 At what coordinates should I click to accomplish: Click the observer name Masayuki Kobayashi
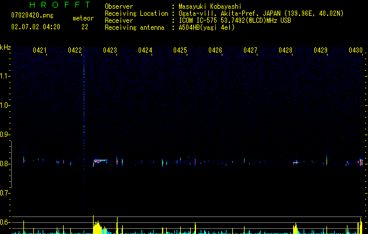point(210,6)
